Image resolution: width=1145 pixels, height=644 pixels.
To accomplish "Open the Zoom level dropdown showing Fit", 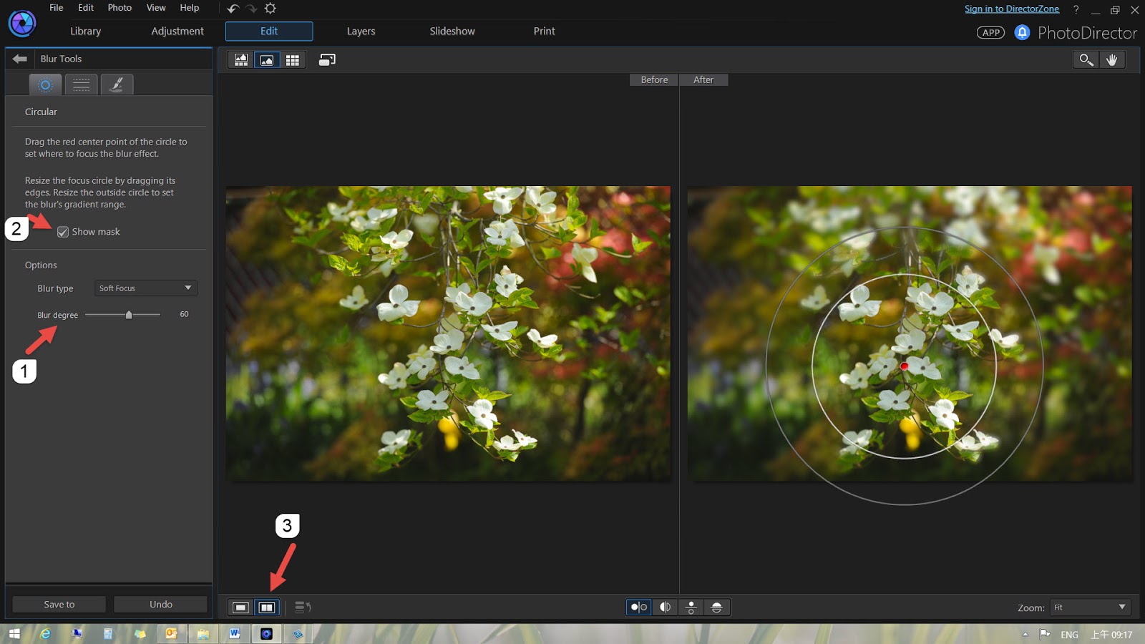I will point(1090,607).
